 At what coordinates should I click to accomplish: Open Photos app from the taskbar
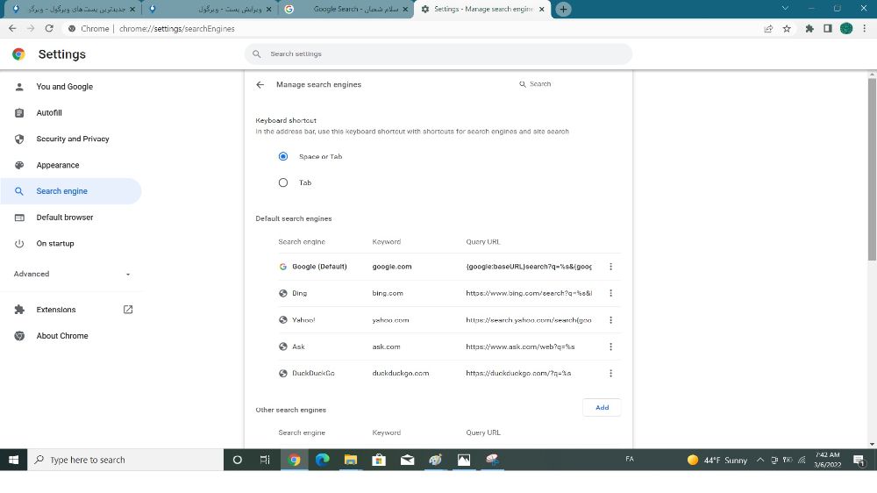click(x=464, y=460)
